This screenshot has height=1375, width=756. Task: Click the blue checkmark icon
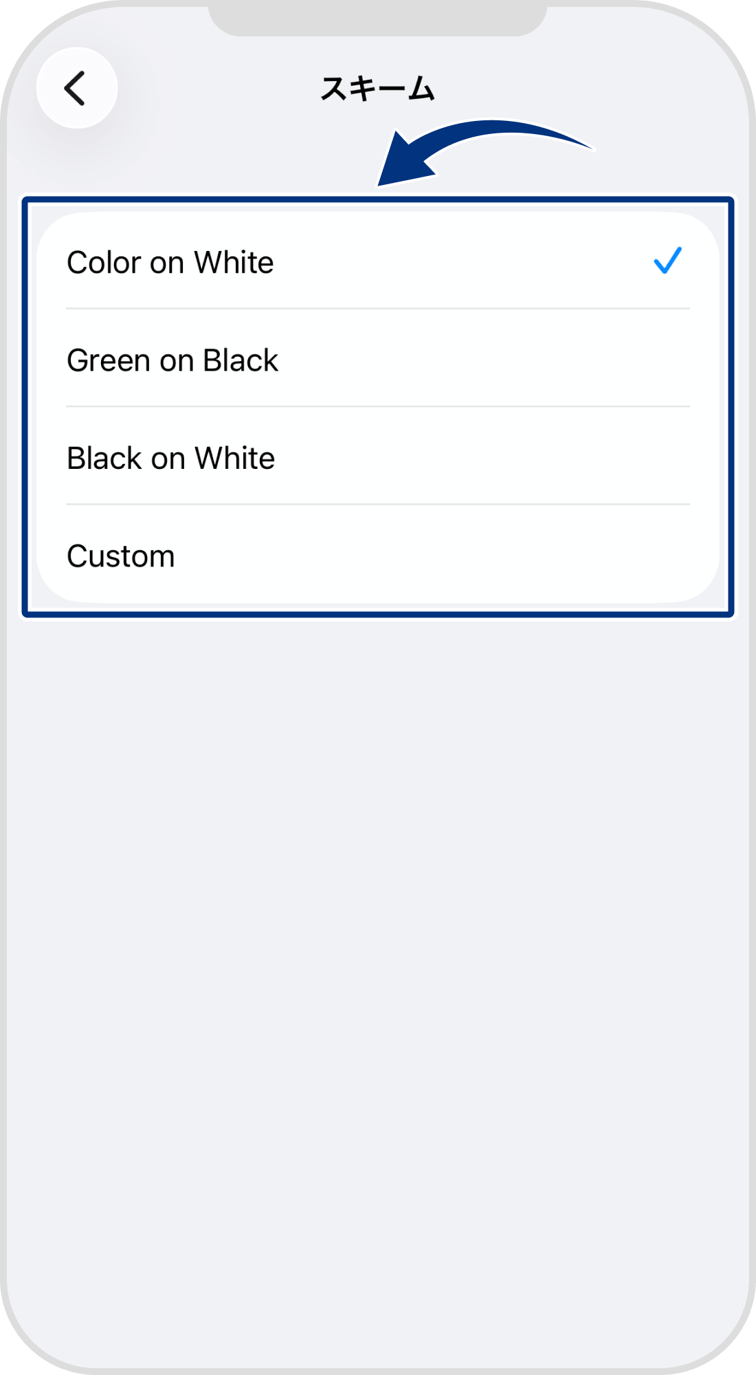tap(667, 261)
